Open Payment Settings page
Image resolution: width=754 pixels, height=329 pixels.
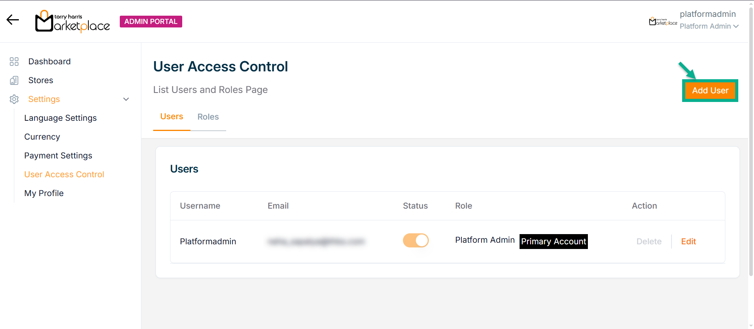(x=58, y=156)
